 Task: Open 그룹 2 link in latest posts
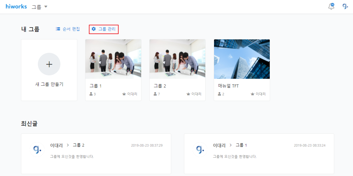point(79,145)
